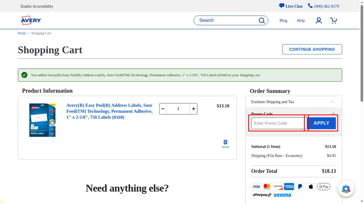Click the PayPal payment icon
Screen dimensions: 364x204
point(300,186)
